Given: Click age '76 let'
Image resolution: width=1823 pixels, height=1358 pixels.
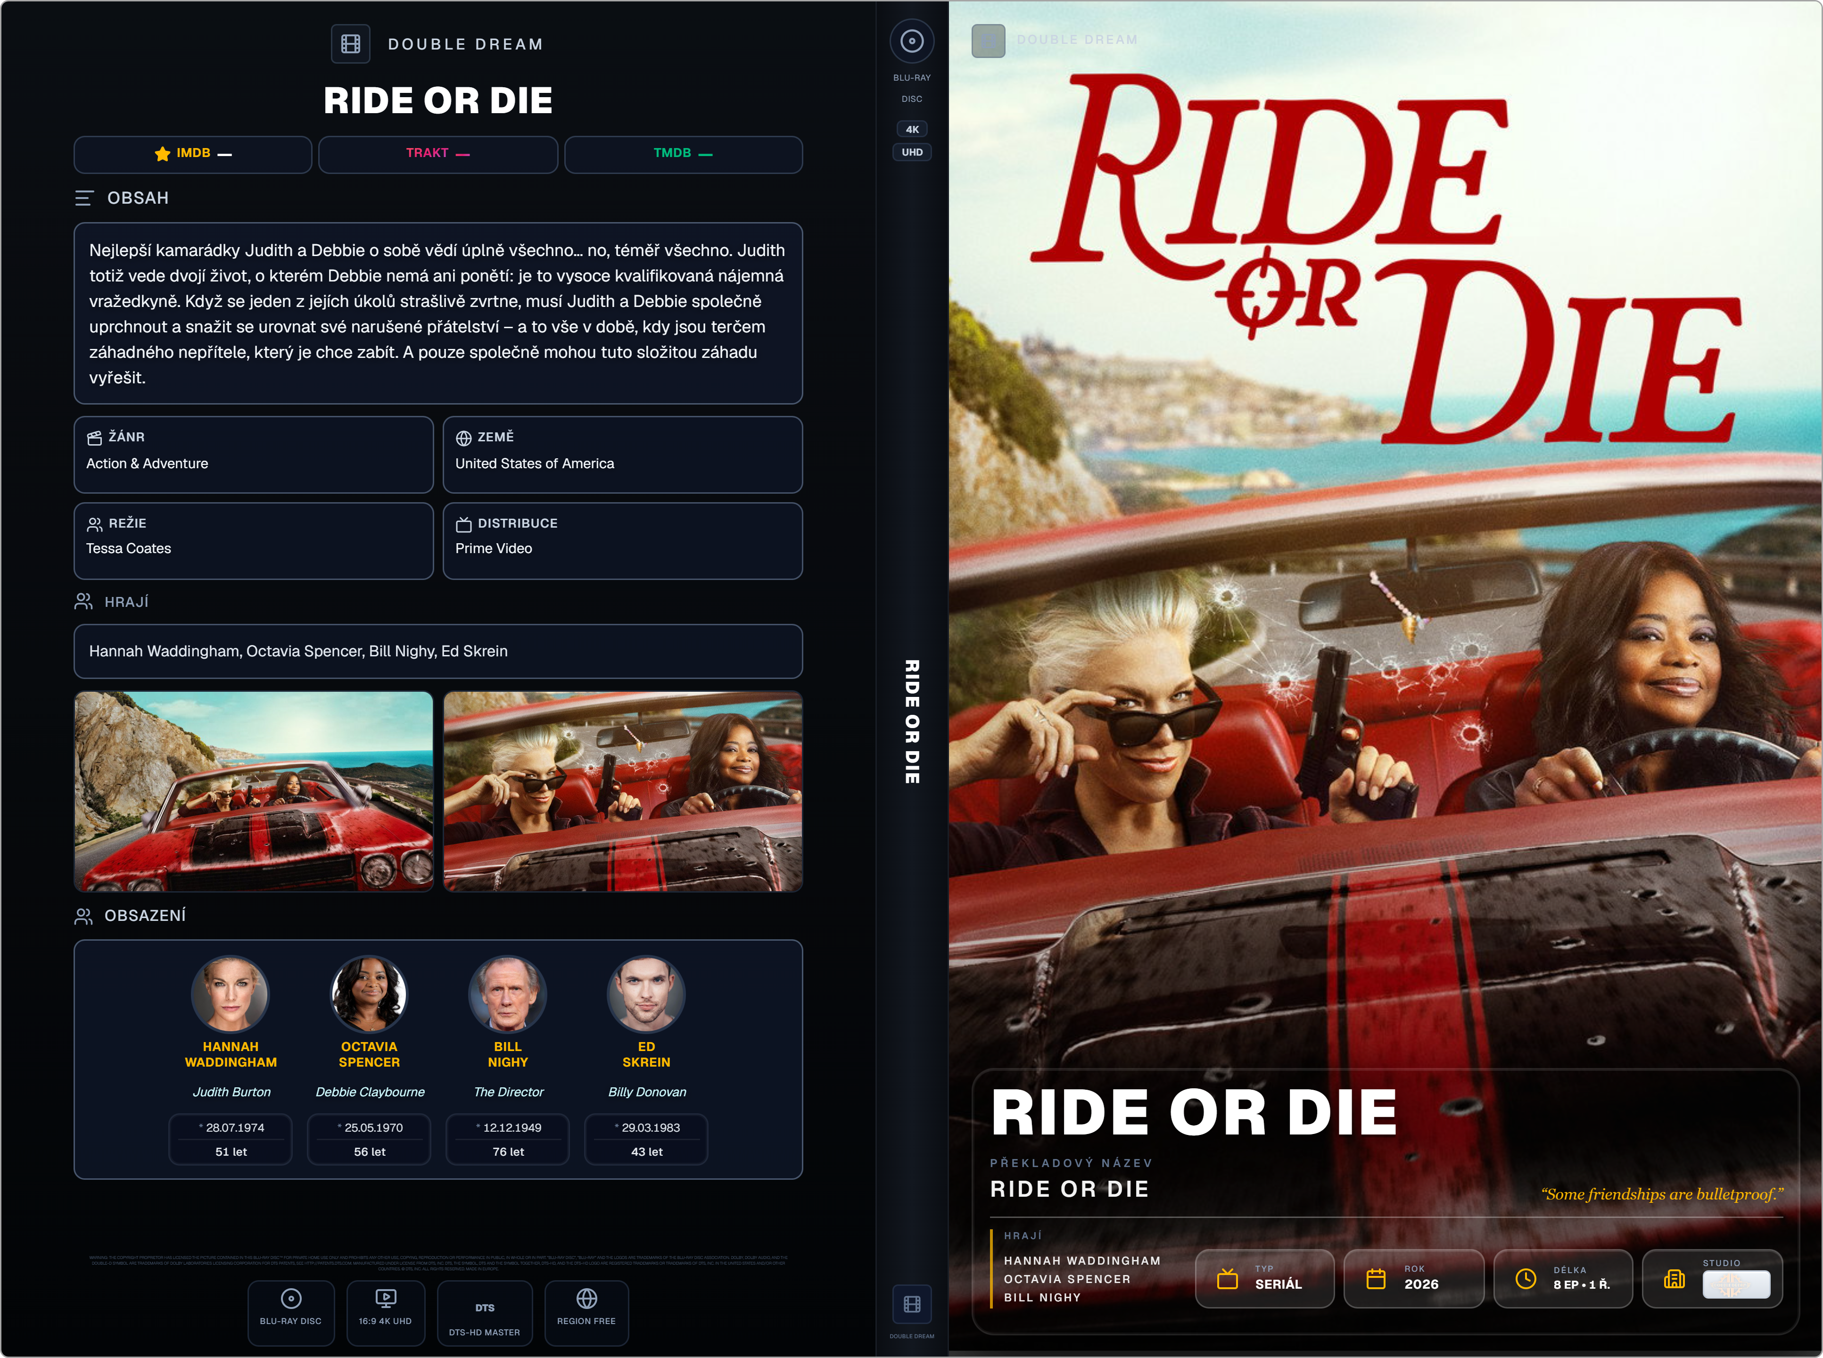Looking at the screenshot, I should click(508, 1151).
